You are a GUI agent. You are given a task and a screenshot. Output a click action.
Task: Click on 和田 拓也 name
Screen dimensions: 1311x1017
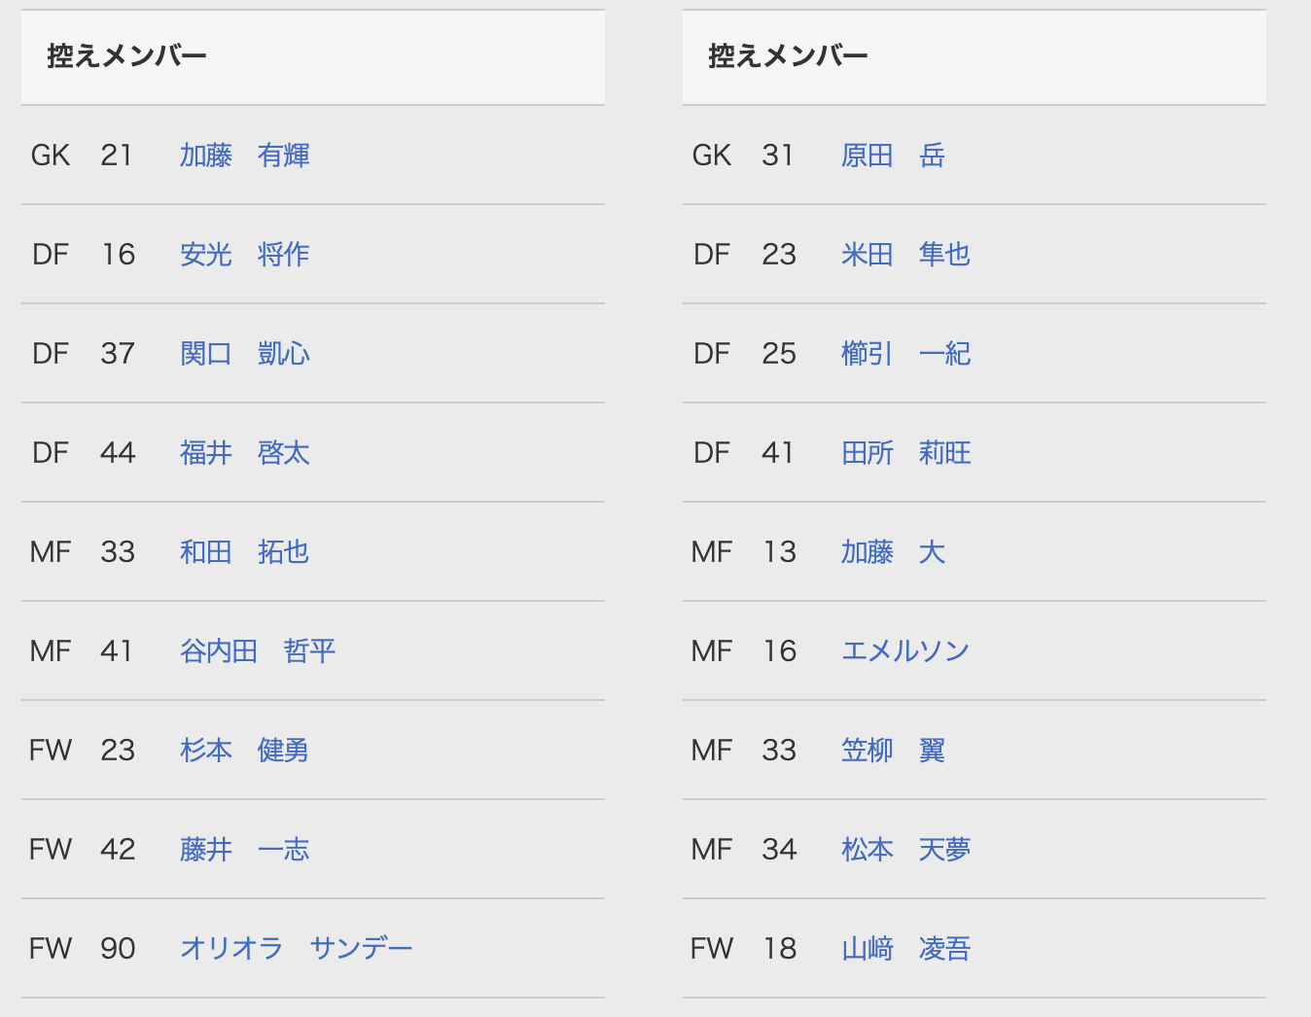click(x=244, y=552)
